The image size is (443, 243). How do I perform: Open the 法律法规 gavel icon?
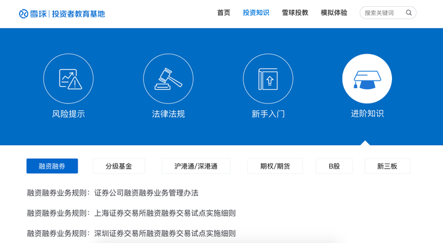pos(169,79)
